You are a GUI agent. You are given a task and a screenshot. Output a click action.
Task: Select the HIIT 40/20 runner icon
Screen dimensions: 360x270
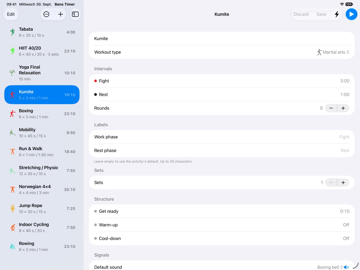pos(13,51)
